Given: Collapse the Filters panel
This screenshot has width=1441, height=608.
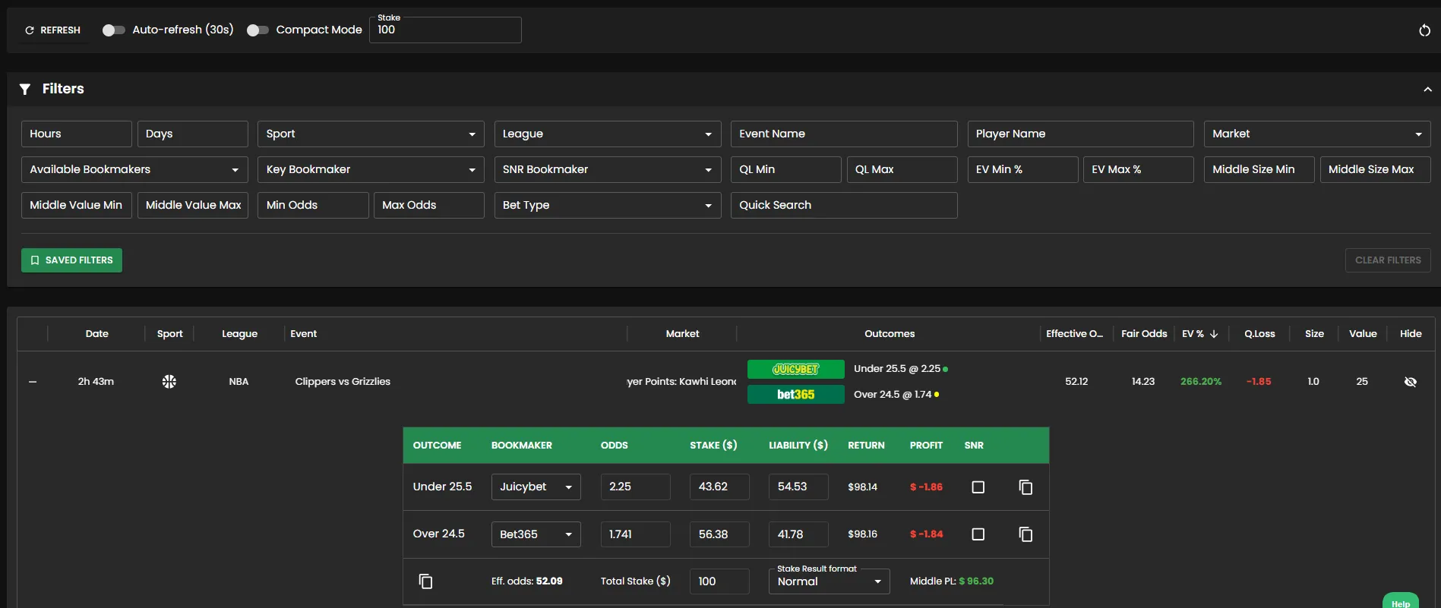Looking at the screenshot, I should coord(1427,90).
